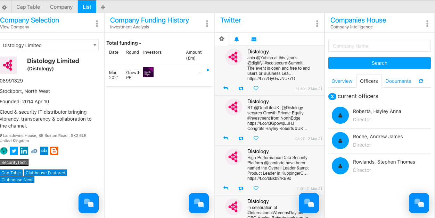
Task: Open the Twitter messages envelope icon
Action: point(254,39)
